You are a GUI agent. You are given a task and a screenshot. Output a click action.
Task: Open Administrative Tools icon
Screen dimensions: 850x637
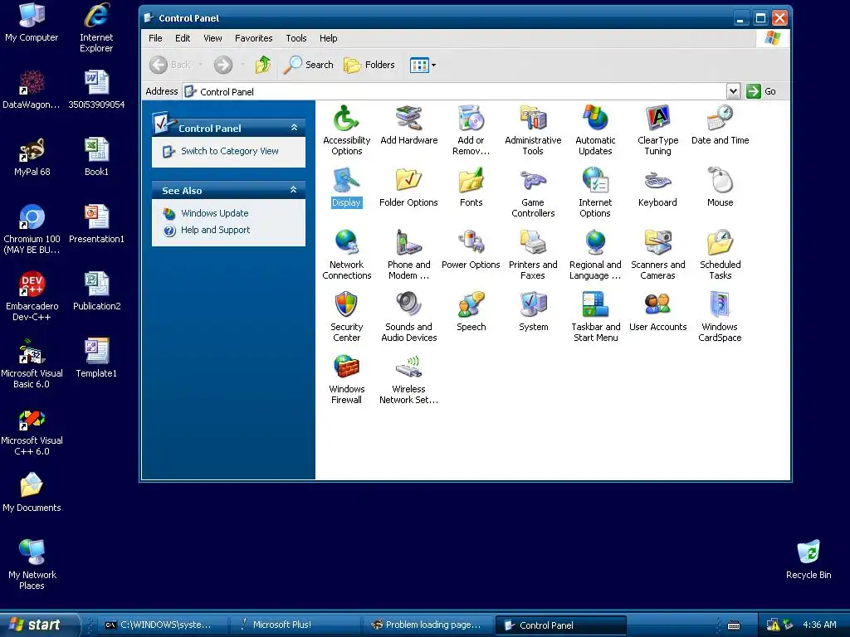[x=533, y=130]
